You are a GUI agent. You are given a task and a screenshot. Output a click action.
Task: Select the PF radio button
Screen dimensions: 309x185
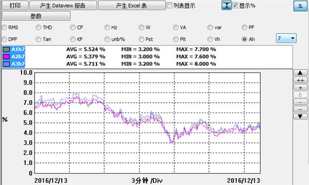tap(244, 28)
